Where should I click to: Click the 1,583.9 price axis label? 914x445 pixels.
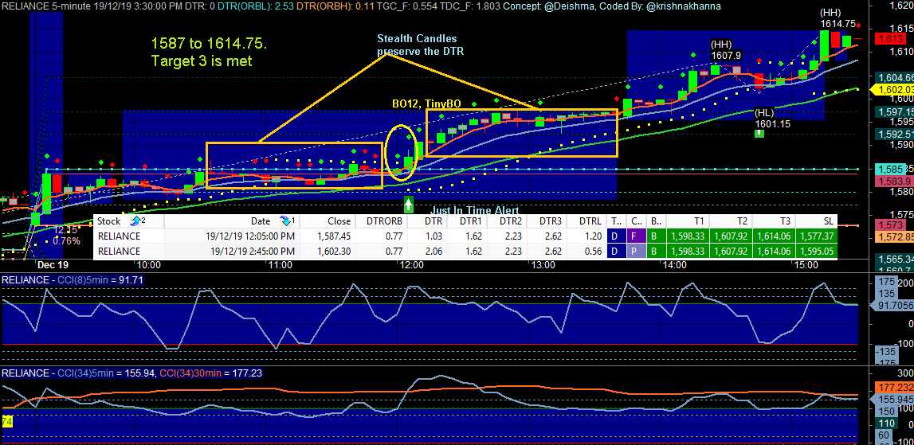point(893,182)
